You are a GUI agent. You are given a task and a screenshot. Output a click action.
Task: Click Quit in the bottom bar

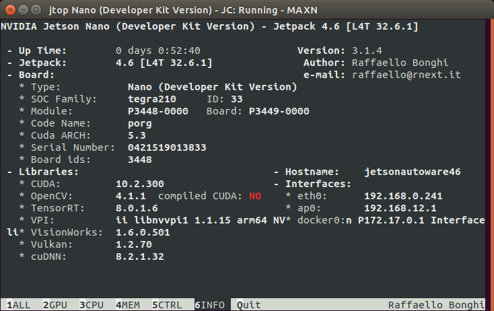(x=248, y=305)
